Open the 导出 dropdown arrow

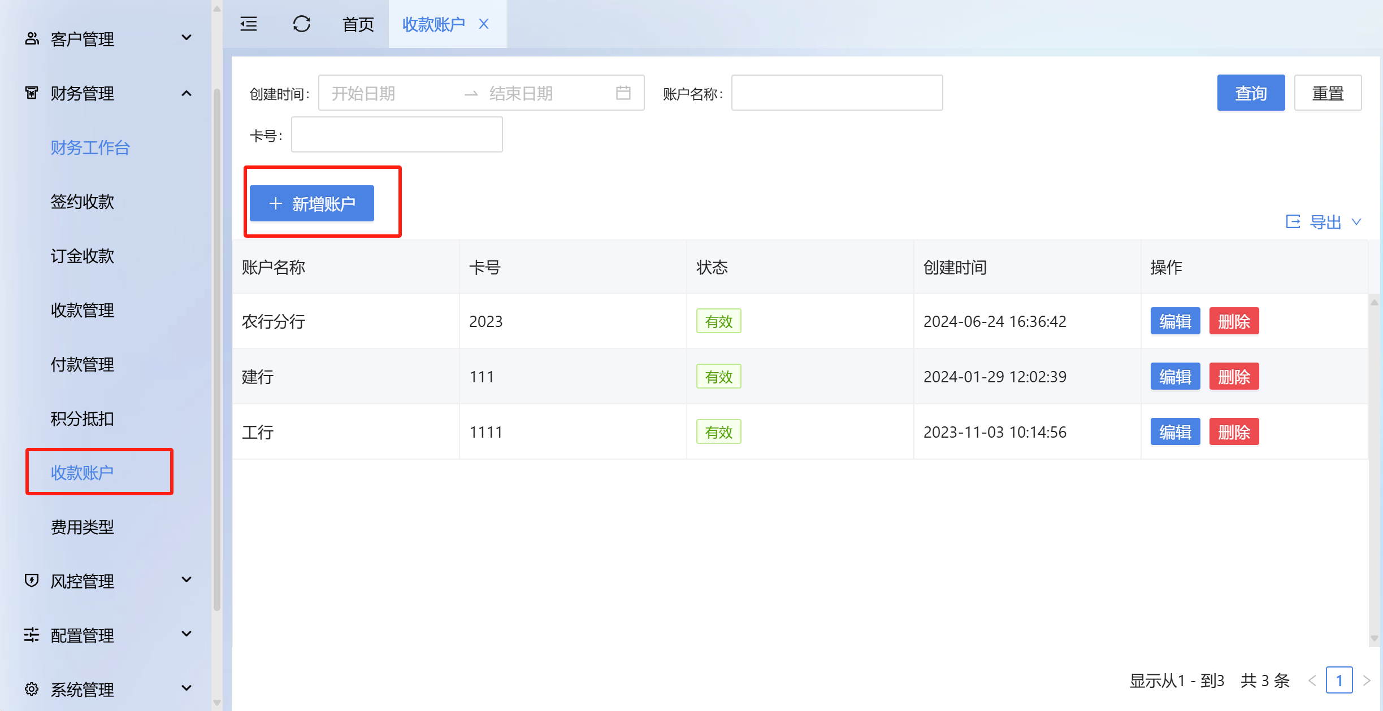tap(1356, 222)
